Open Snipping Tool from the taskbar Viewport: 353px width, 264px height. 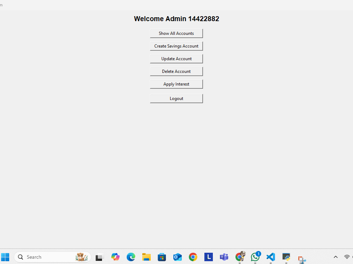302,259
